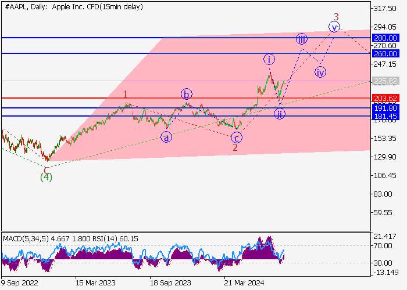
Task: Click the 21 Mar 2024 date label
Action: tap(244, 283)
